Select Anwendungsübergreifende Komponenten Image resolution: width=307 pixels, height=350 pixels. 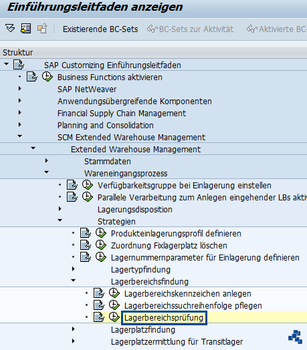(x=134, y=102)
